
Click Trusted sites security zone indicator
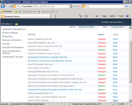[85, 104]
